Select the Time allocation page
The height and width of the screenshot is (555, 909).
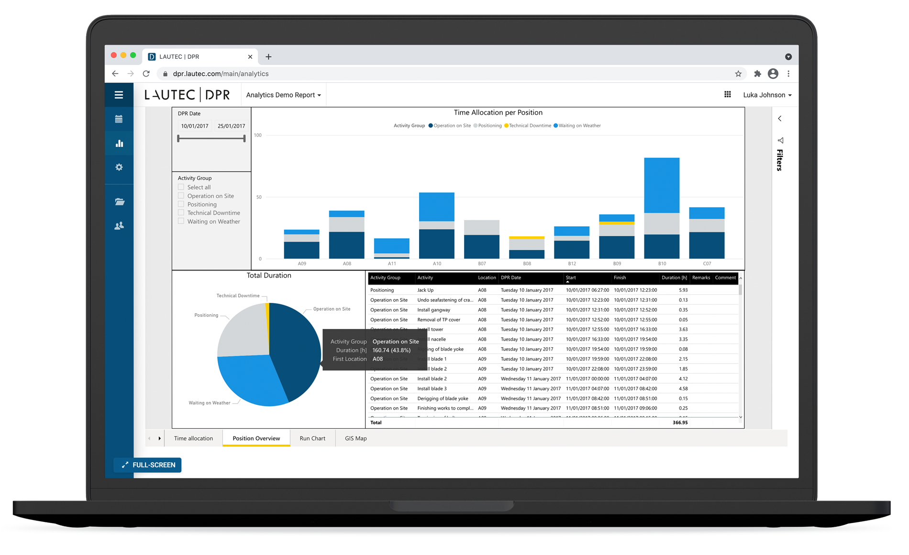pyautogui.click(x=193, y=438)
